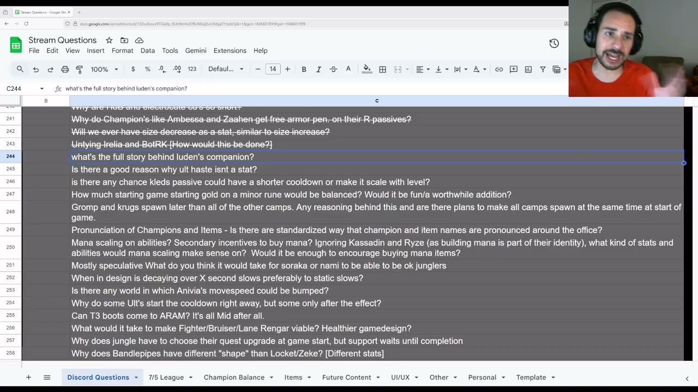Open the Google Sheets home icon
Viewport: 698px width, 392px height.
click(x=16, y=45)
